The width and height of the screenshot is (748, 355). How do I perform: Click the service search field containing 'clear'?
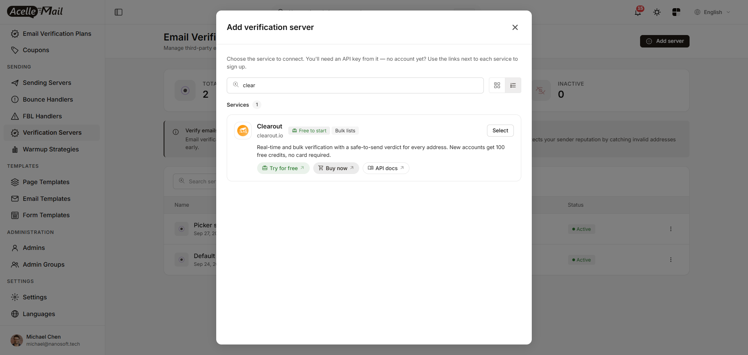pyautogui.click(x=355, y=85)
